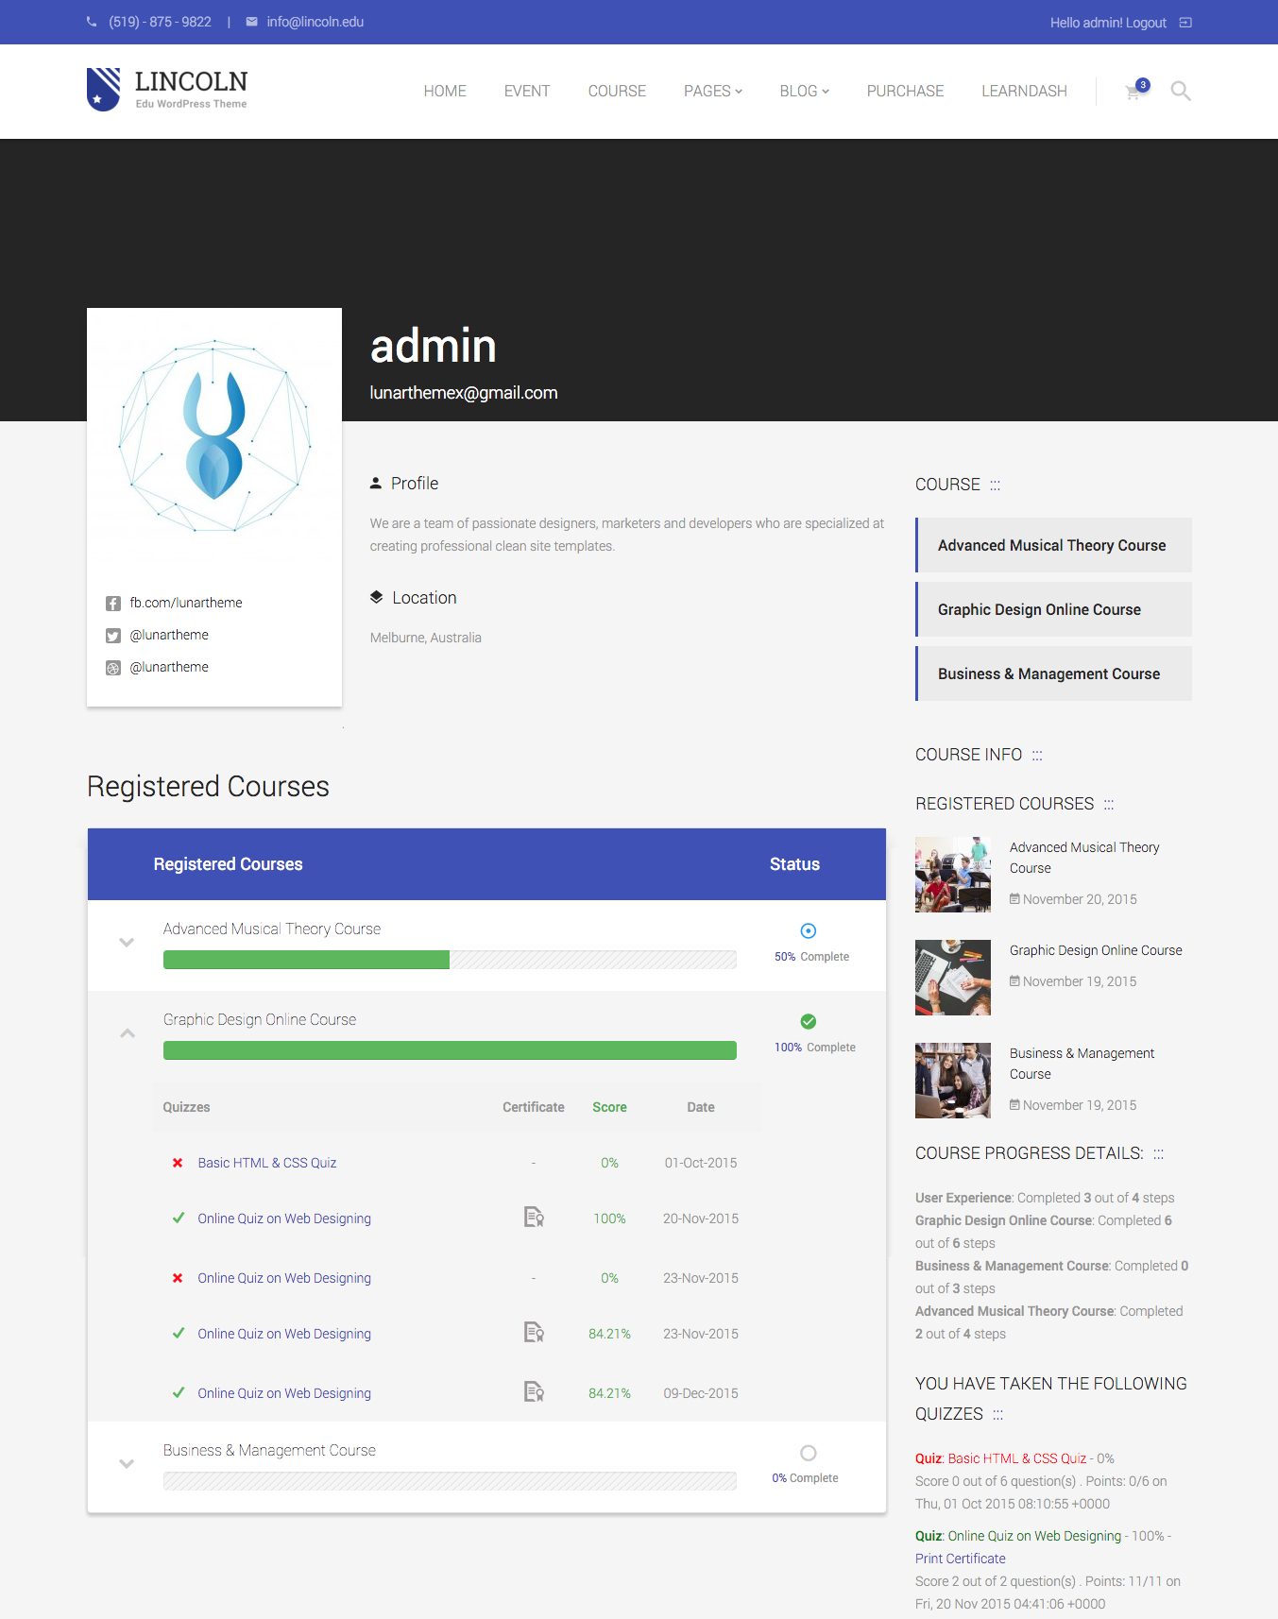The width and height of the screenshot is (1278, 1619).
Task: Click the Location layers icon
Action: coord(376,597)
